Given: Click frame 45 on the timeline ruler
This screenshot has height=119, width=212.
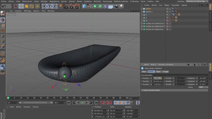Looking at the screenshot, I should (67, 98).
